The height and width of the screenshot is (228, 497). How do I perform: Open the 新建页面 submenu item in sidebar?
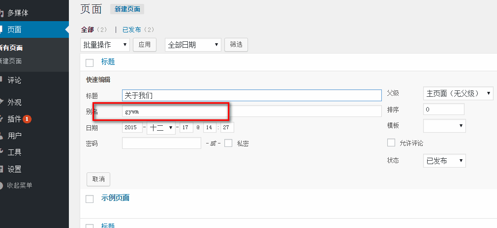[11, 61]
